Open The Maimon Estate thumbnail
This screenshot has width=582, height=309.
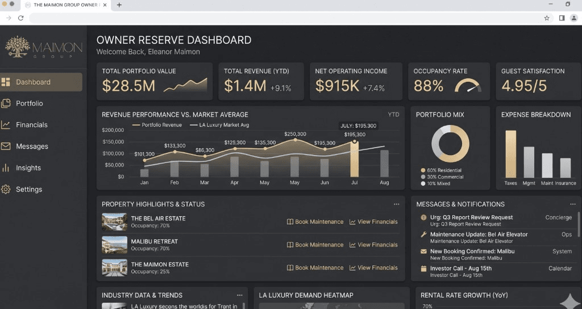click(114, 268)
